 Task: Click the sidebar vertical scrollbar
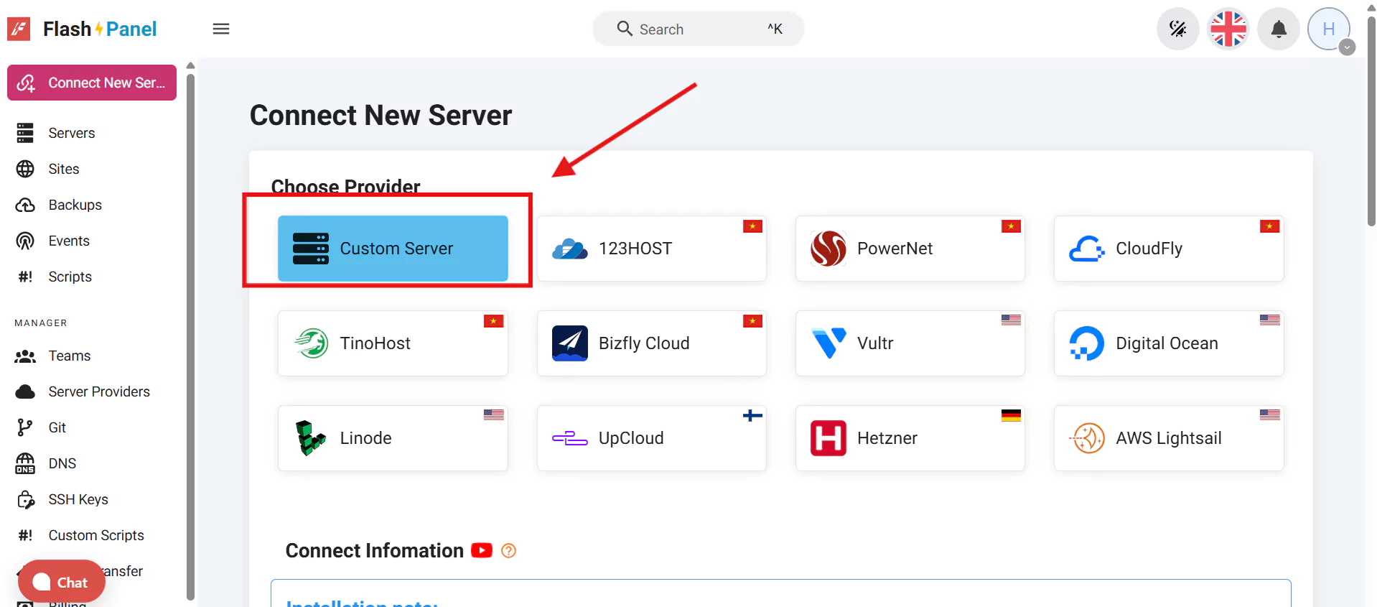click(x=190, y=330)
